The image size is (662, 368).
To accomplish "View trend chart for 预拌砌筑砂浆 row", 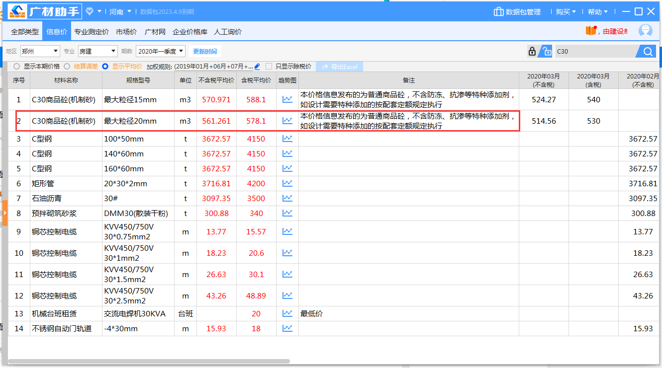I will click(287, 213).
